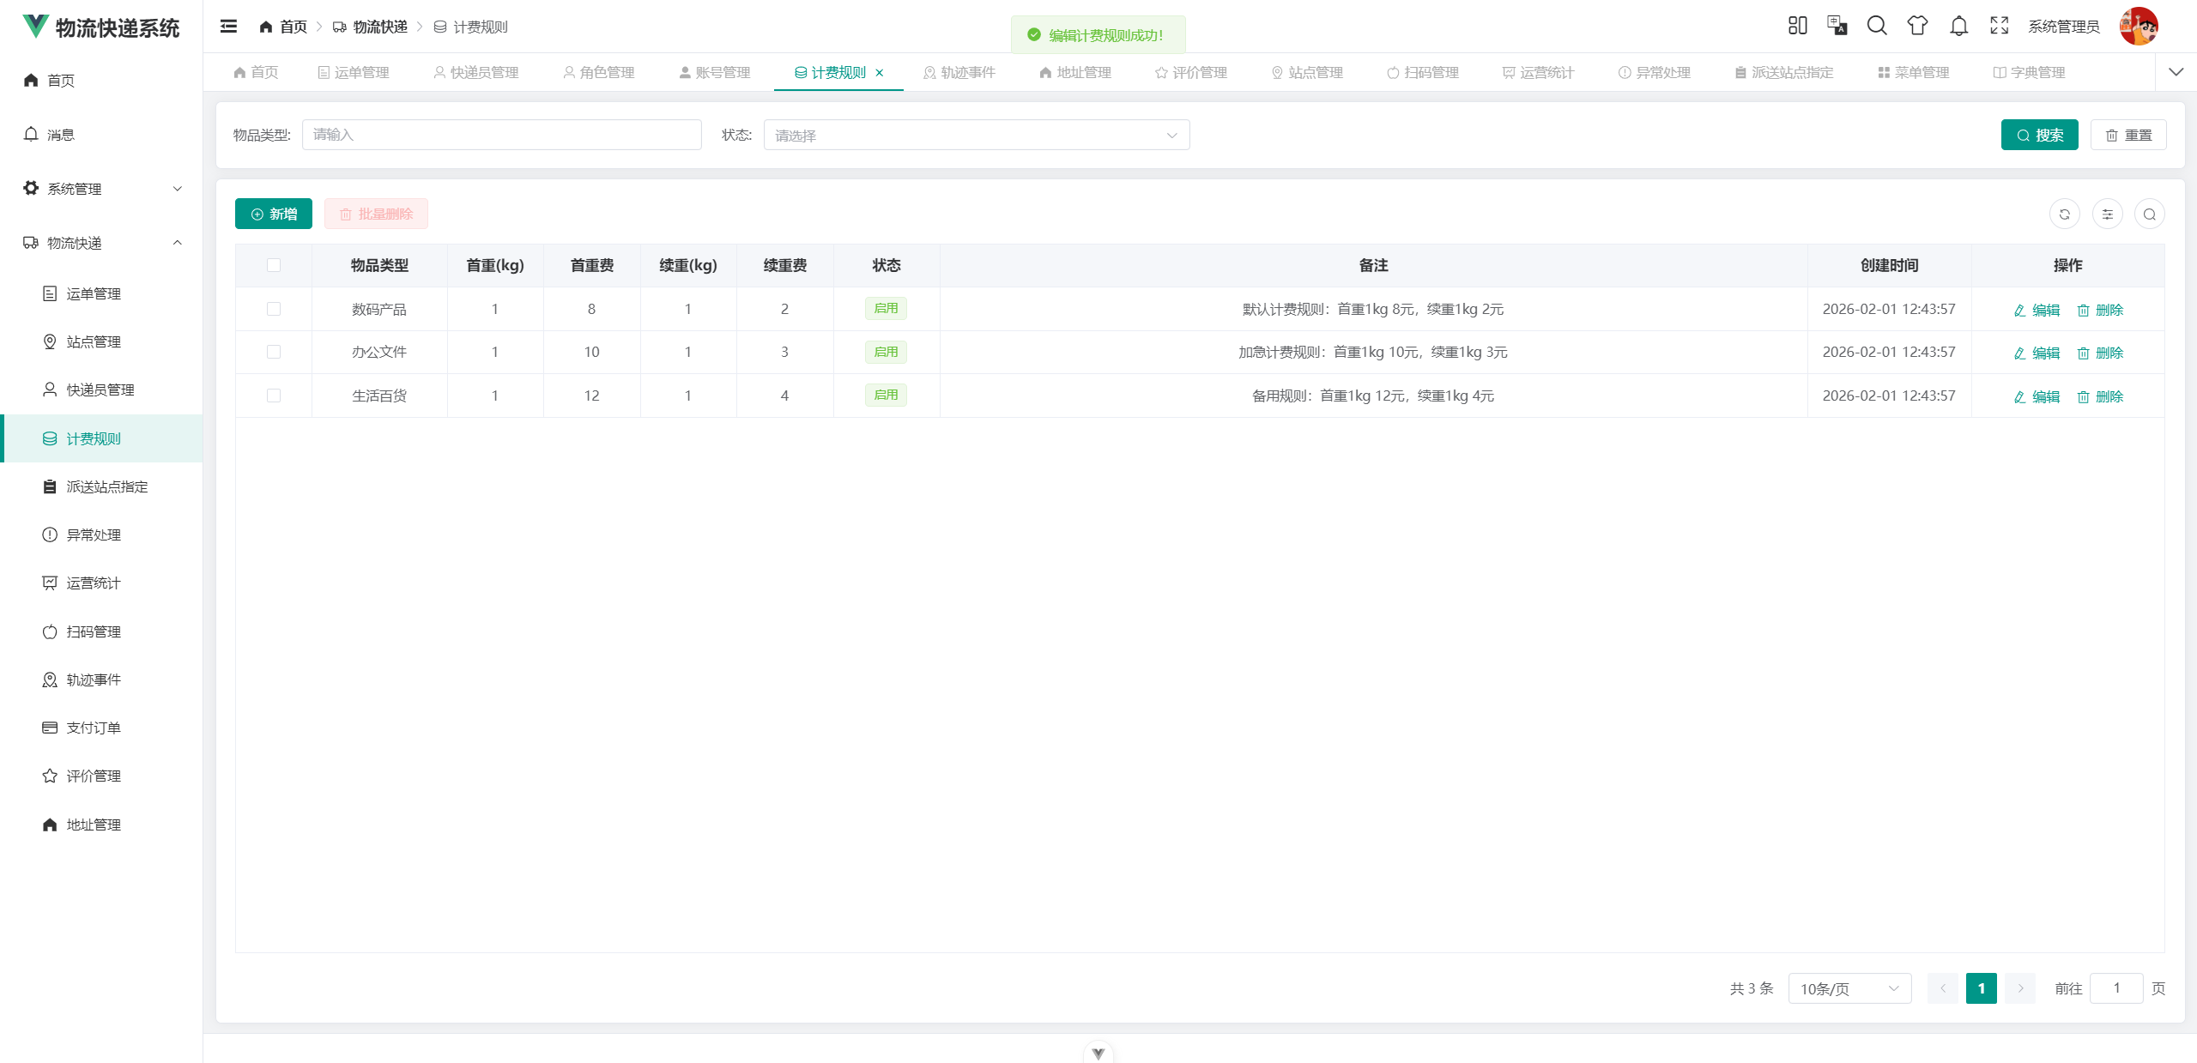Close the 计费规则 tab
Viewport: 2197px width, 1063px height.
tap(880, 73)
